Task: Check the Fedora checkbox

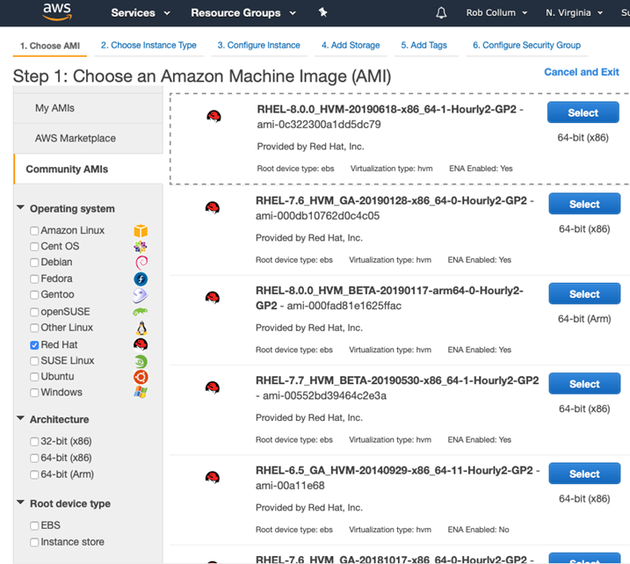Action: (34, 278)
